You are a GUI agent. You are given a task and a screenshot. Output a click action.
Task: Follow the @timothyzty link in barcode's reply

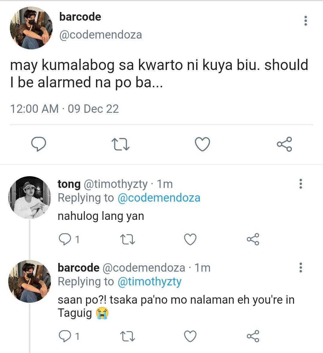(x=150, y=282)
